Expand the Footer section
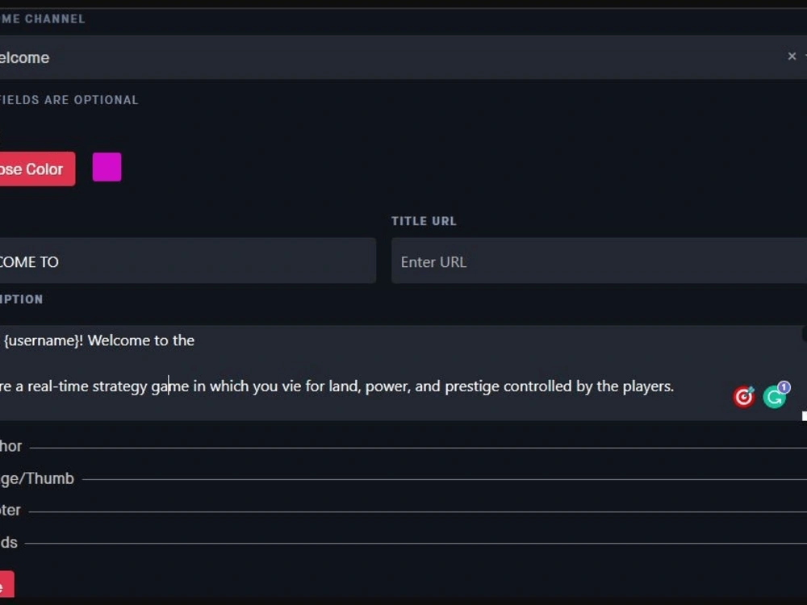 (x=10, y=511)
